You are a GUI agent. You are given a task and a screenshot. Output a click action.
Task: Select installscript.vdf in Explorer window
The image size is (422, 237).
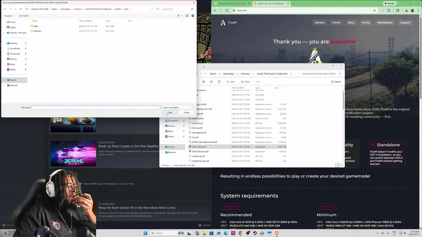click(198, 156)
